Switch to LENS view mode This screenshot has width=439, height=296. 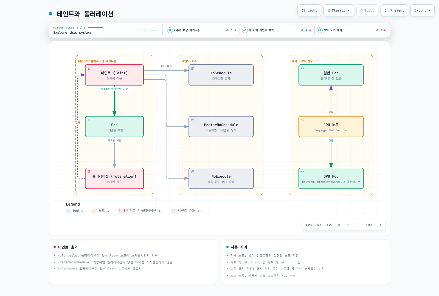pos(328,225)
